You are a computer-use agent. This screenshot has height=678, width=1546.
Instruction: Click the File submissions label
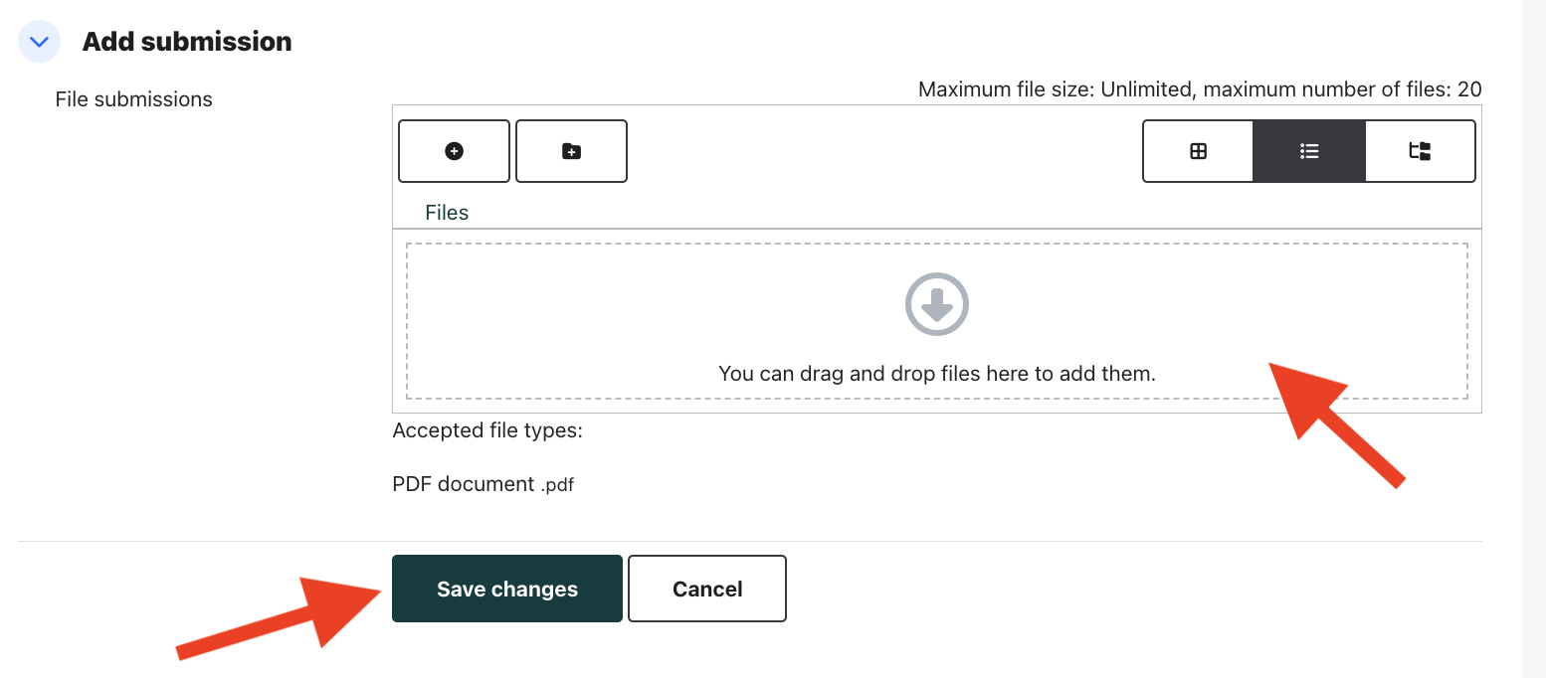click(134, 99)
